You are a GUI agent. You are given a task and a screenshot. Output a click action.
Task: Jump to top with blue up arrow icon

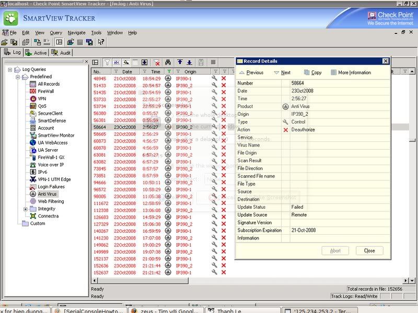click(x=180, y=63)
